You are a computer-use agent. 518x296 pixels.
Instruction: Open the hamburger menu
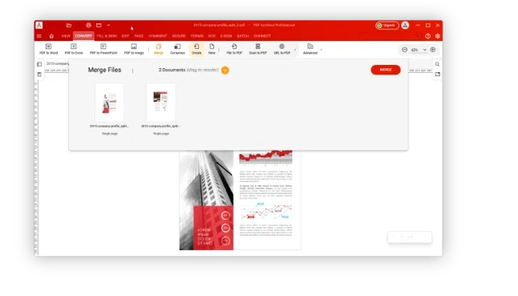click(39, 36)
